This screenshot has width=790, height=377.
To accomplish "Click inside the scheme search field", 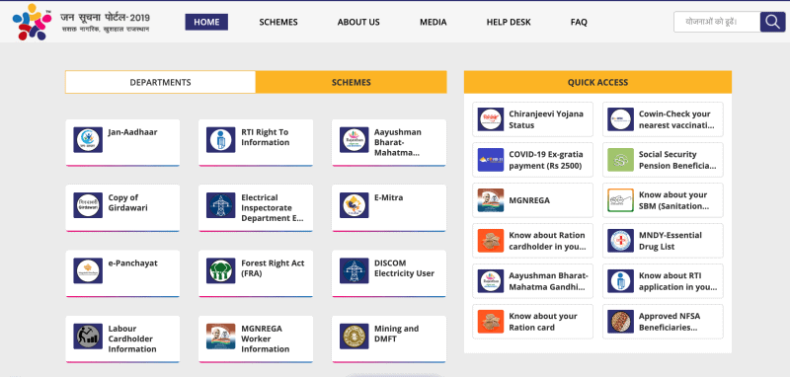I will [x=717, y=22].
